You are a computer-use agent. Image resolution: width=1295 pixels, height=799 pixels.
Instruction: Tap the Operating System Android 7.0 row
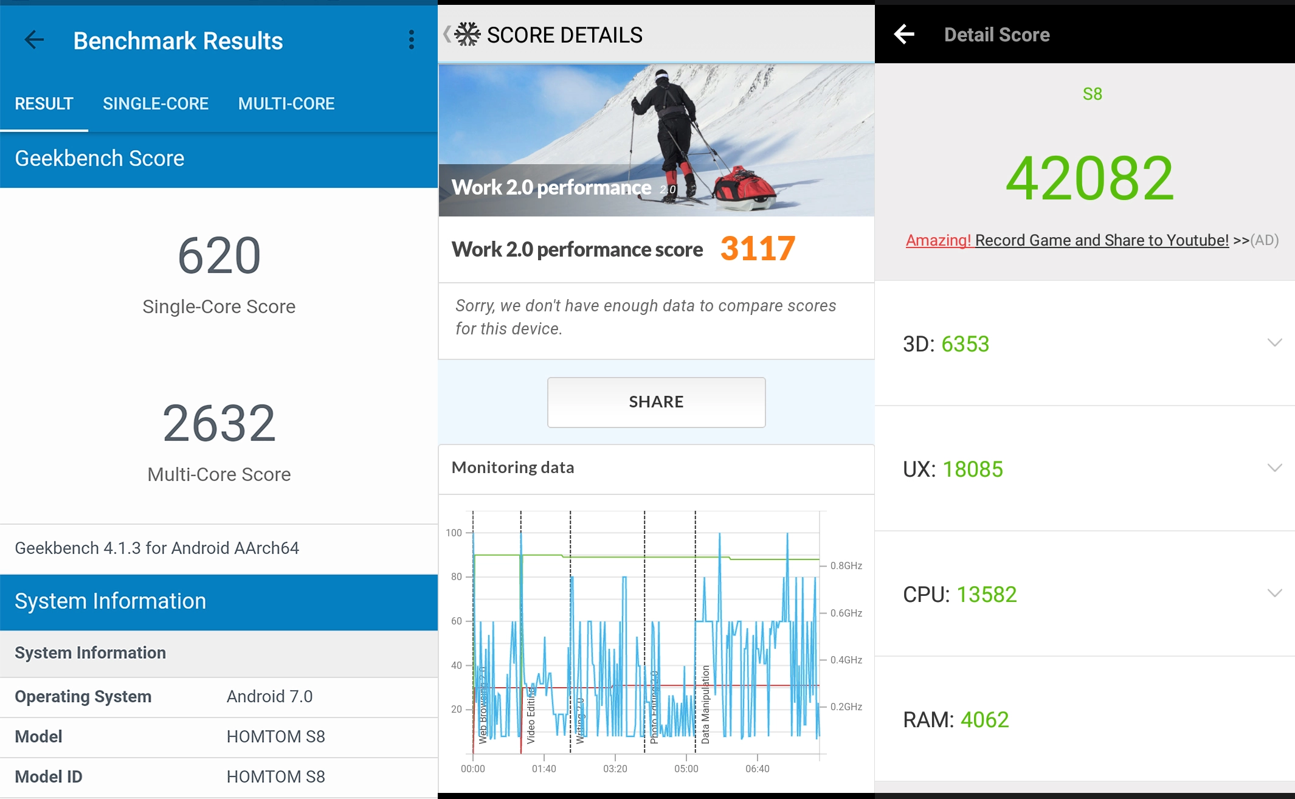(219, 697)
